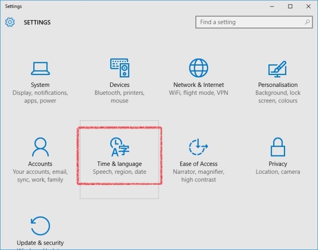Click 'Speech, region, date' description

point(119,172)
